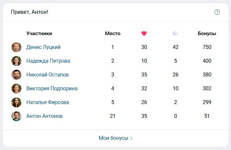This screenshot has height=150, width=231.
Task: Click the Участники column header
Action: click(39, 33)
